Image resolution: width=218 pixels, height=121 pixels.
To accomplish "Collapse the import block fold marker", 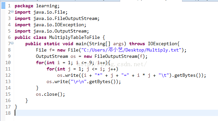I will pyautogui.click(x=12, y=12).
